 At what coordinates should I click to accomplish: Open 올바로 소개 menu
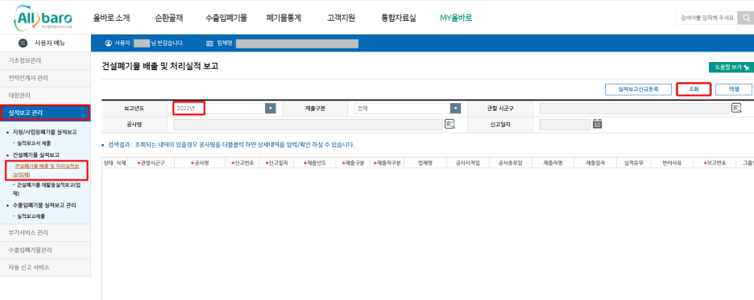[x=111, y=18]
